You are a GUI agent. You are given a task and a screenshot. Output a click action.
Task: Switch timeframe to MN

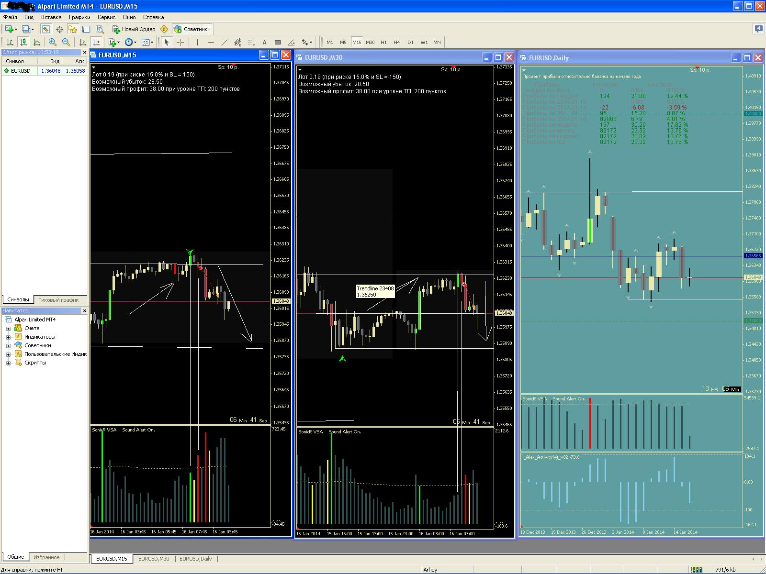pos(437,42)
